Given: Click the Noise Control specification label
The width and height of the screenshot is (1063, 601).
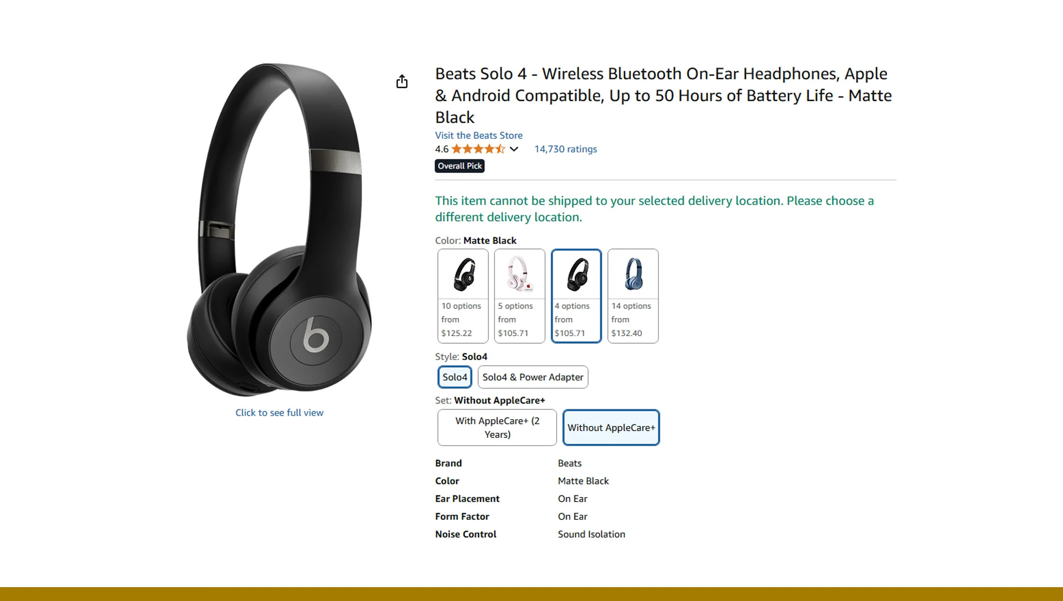Looking at the screenshot, I should [465, 534].
